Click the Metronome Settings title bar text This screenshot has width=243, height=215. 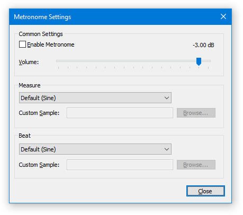42,17
